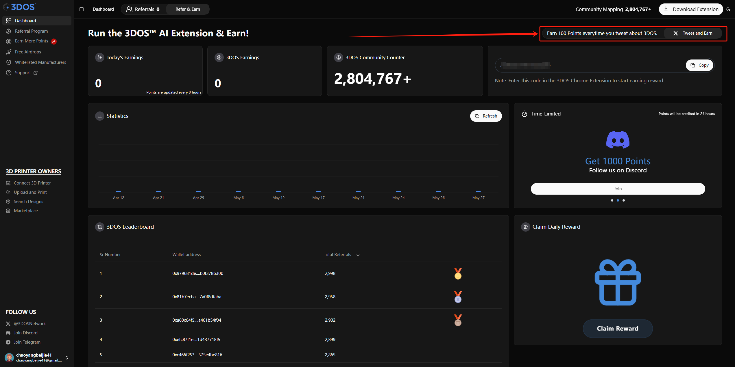Click the Dashboard breadcrumb in top bar

tap(103, 9)
